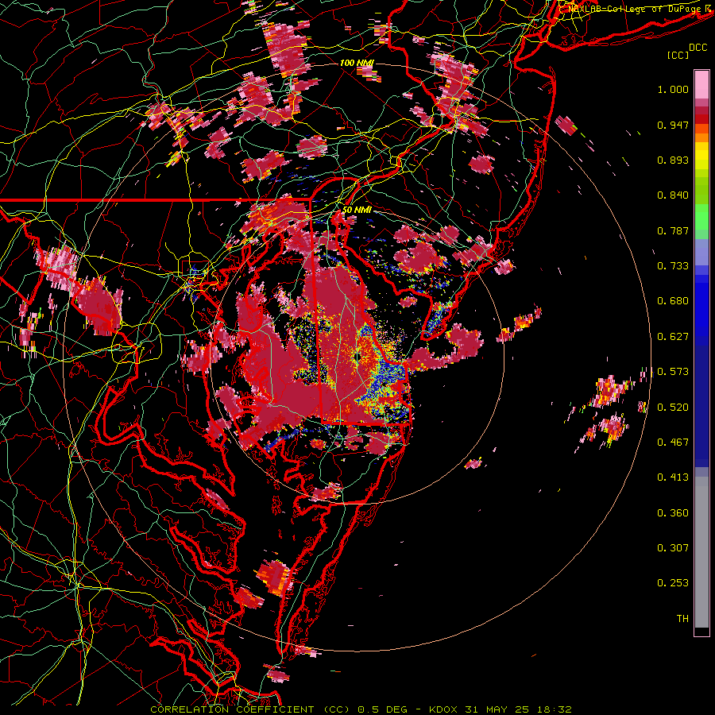Screen dimensions: 715x715
Task: Select the 0.467 scale value
Action: [x=673, y=443]
